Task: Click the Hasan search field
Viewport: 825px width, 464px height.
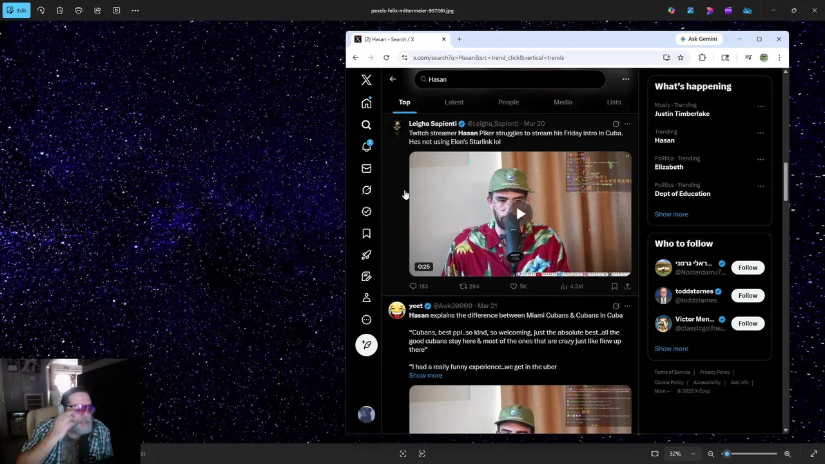Action: 509,79
